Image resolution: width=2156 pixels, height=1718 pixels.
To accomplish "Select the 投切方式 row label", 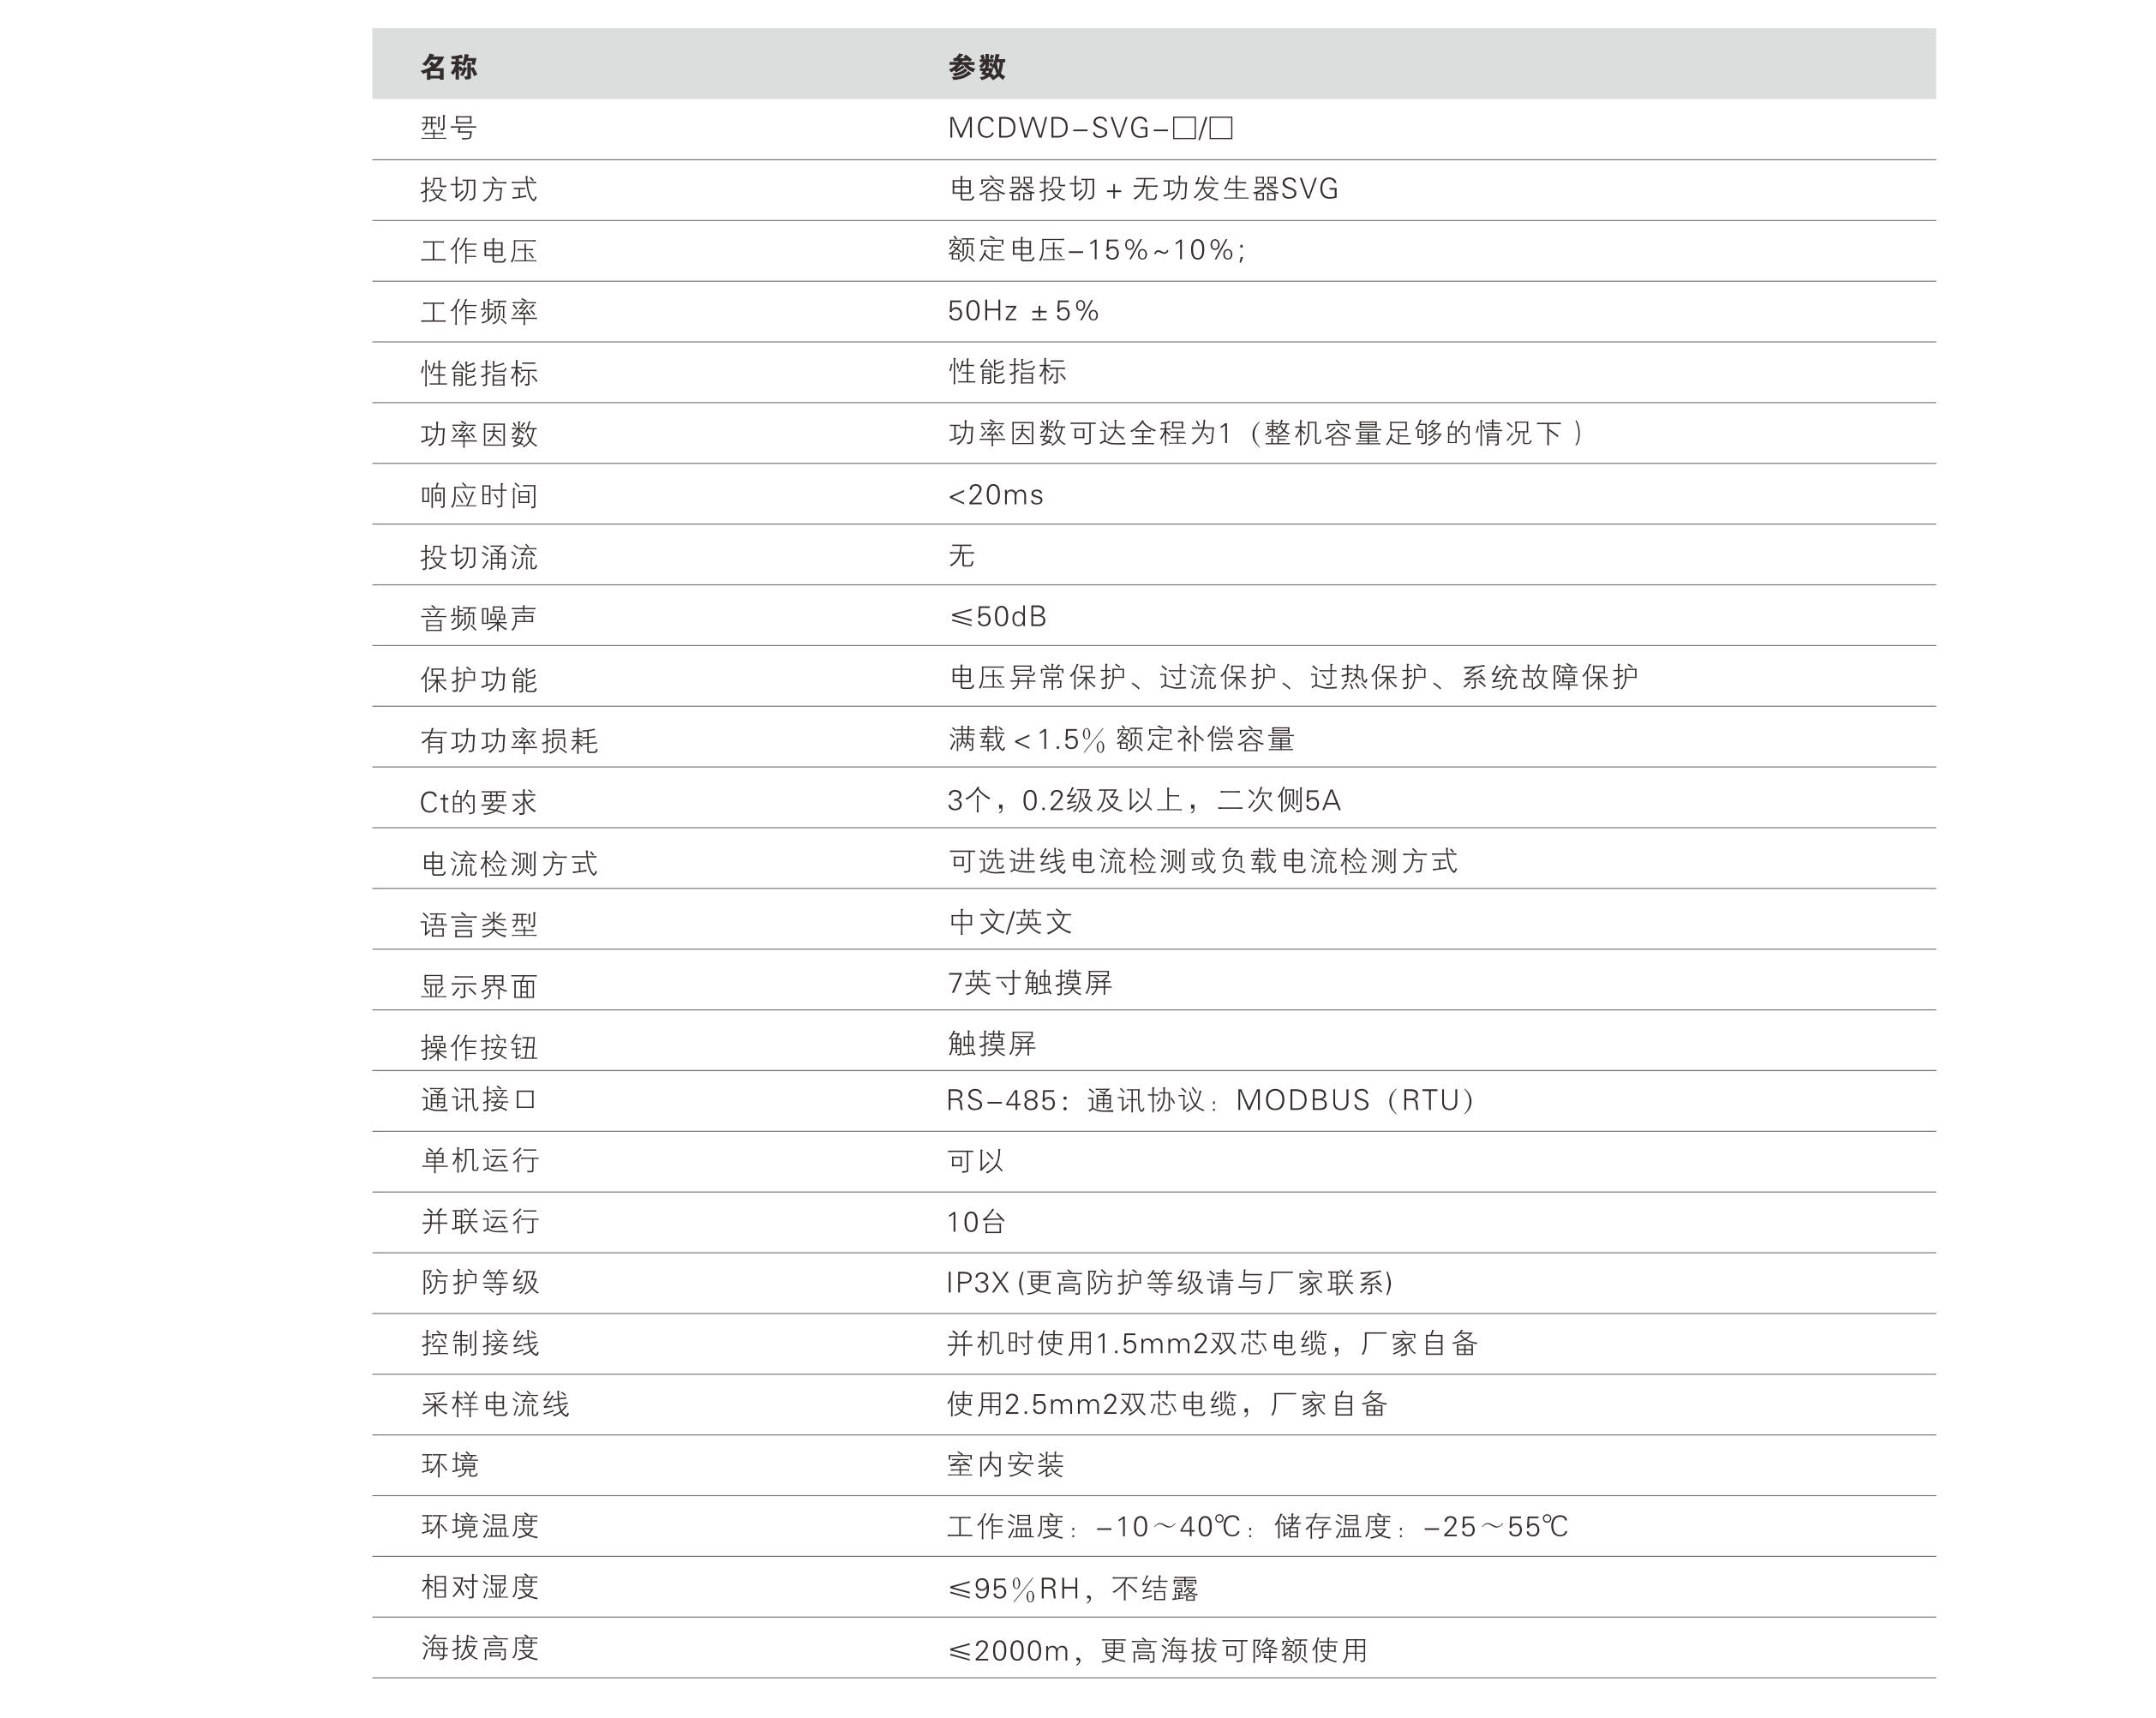I will tap(479, 189).
